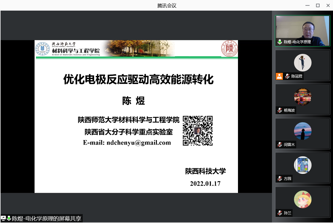Click 杨海波's round profile avatar
333x223 pixels.
coord(303,97)
